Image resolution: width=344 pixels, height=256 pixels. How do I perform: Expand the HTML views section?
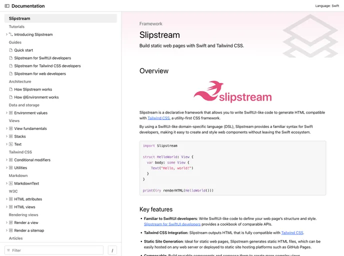6,207
